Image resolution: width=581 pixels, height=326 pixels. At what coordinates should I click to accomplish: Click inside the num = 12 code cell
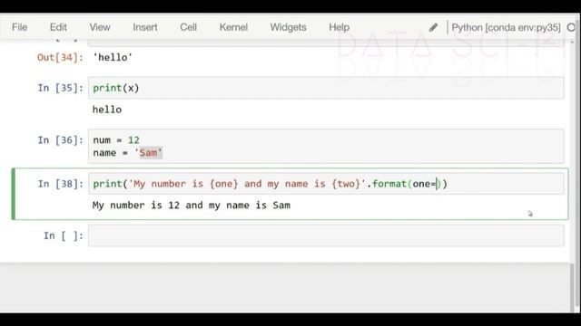(326, 146)
